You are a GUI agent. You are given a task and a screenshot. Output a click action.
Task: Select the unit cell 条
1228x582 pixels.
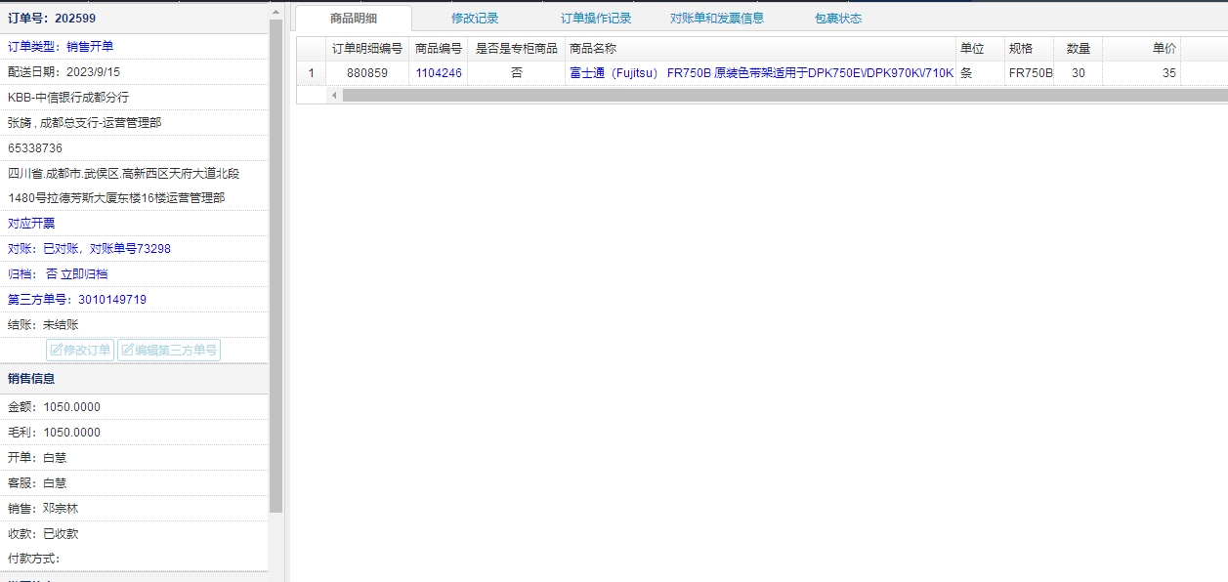point(980,72)
